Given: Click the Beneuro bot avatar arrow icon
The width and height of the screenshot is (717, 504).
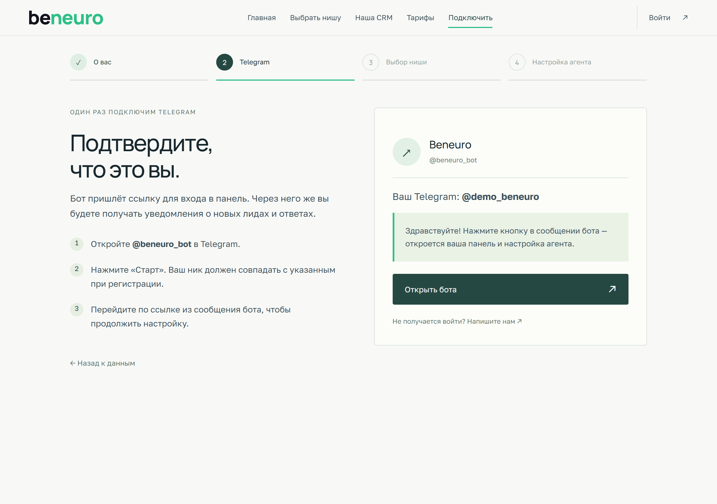Looking at the screenshot, I should [406, 152].
